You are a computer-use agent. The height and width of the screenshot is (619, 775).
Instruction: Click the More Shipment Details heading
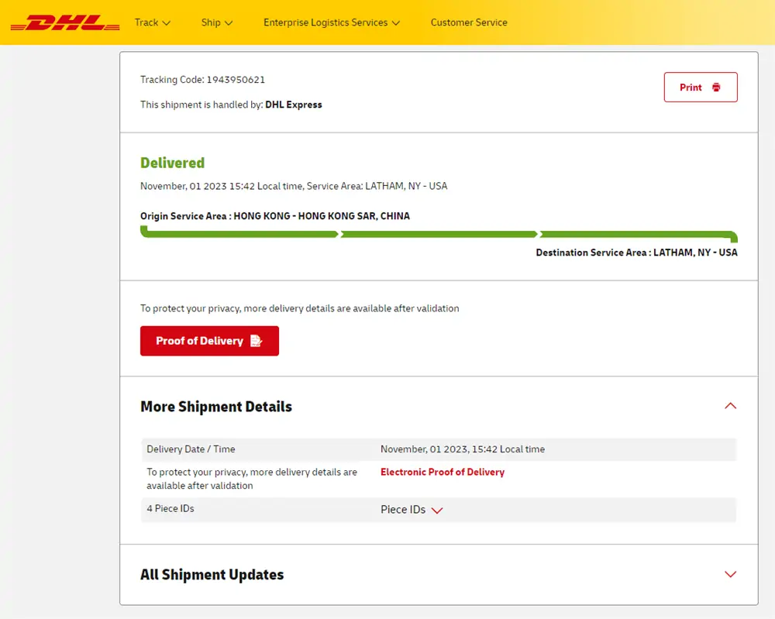coord(216,407)
